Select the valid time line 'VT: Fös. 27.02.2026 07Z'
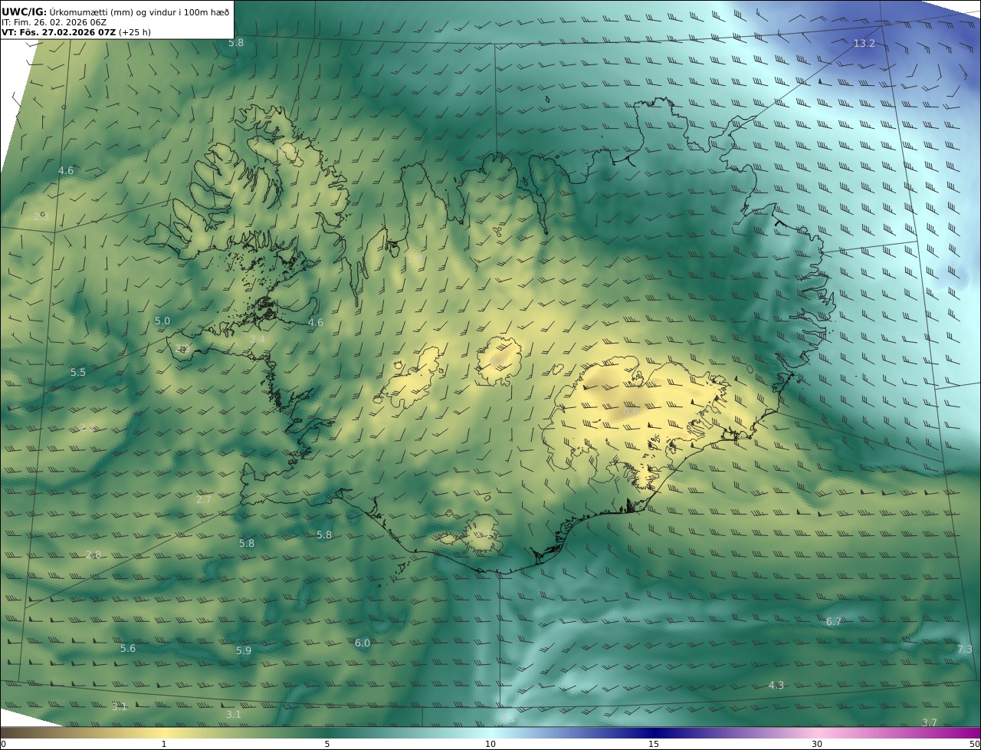 [59, 33]
